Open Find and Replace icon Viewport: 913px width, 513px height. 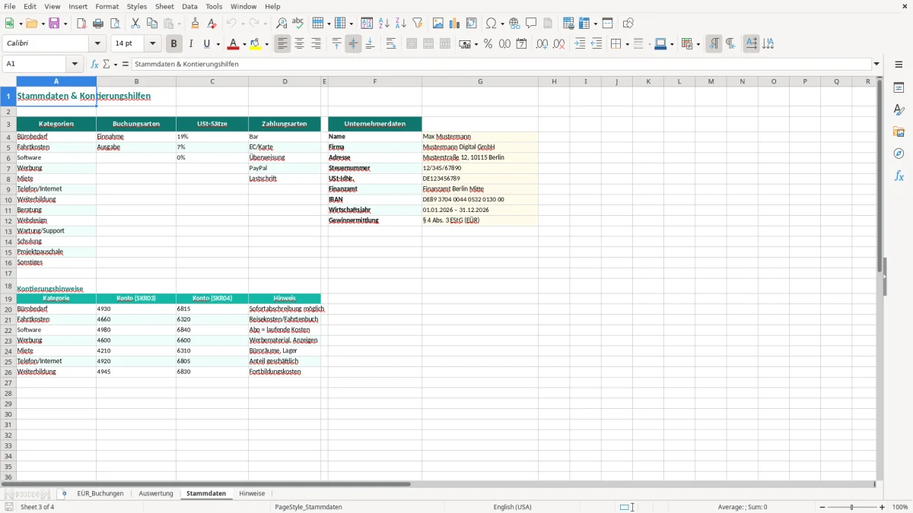[x=281, y=24]
